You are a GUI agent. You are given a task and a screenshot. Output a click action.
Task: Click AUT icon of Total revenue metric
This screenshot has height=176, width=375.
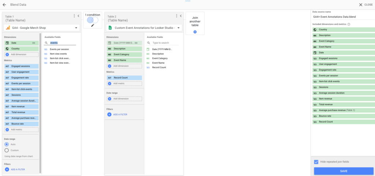[7, 112]
